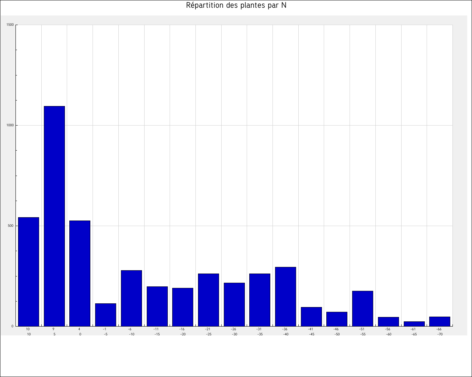Click the bar for range -36 to -40
Screen dimensions: 472x377
[x=285, y=296]
